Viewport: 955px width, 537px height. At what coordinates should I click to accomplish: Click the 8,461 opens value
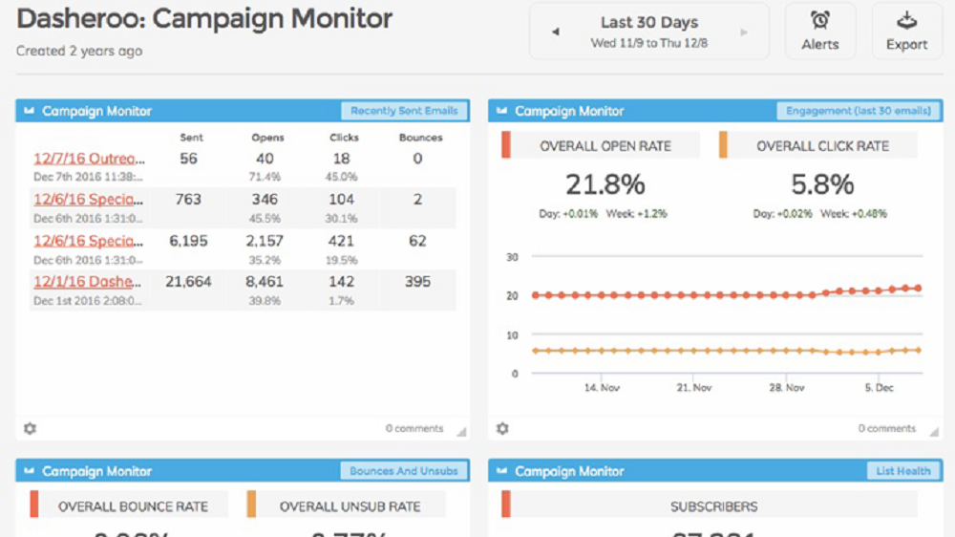click(x=265, y=282)
